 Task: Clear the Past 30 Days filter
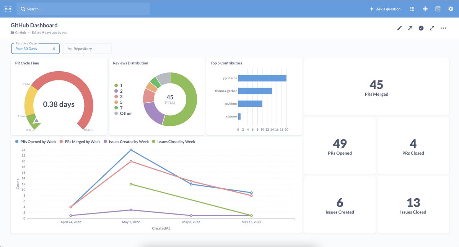54,49
